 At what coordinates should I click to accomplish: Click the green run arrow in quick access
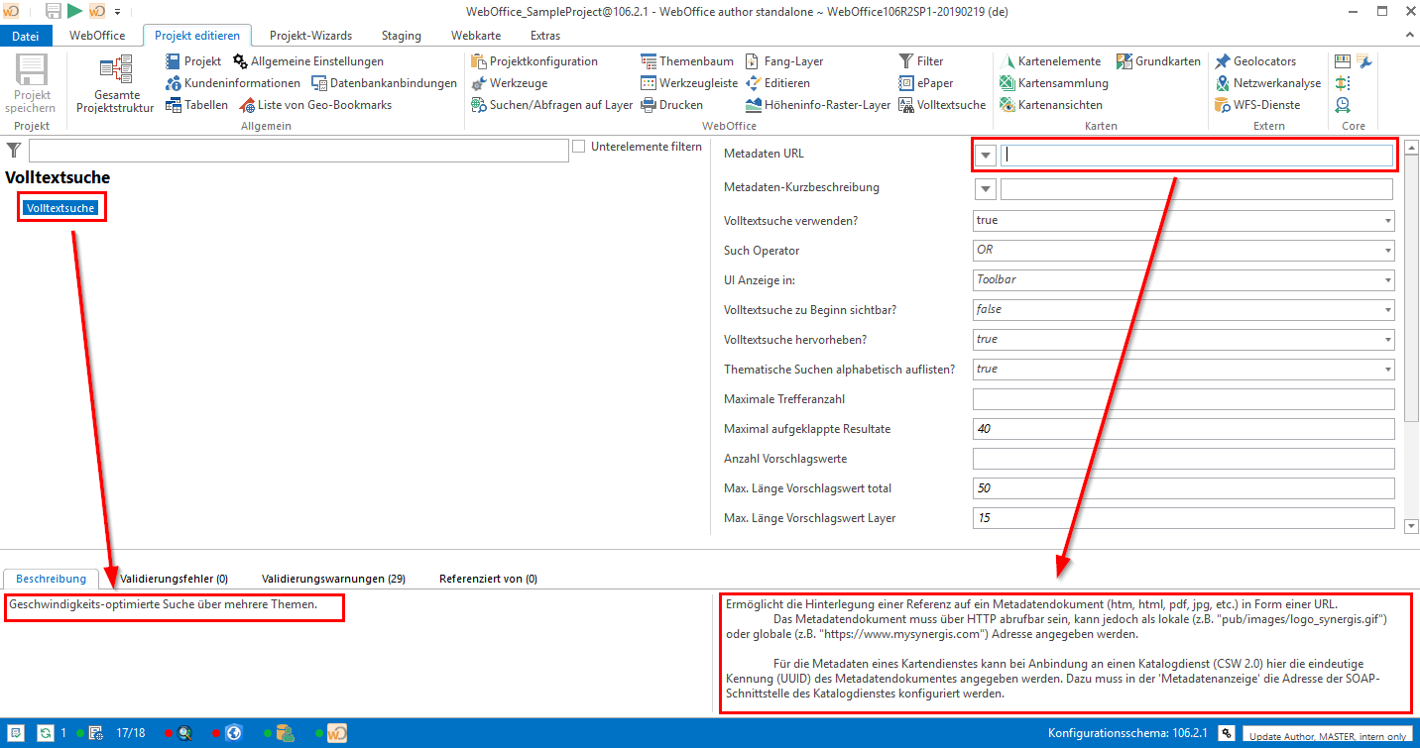coord(74,11)
